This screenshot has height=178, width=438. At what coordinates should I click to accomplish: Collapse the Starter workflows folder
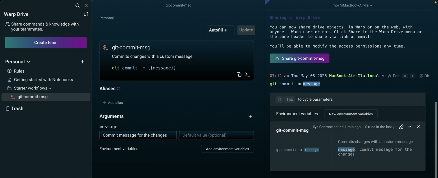point(50,88)
